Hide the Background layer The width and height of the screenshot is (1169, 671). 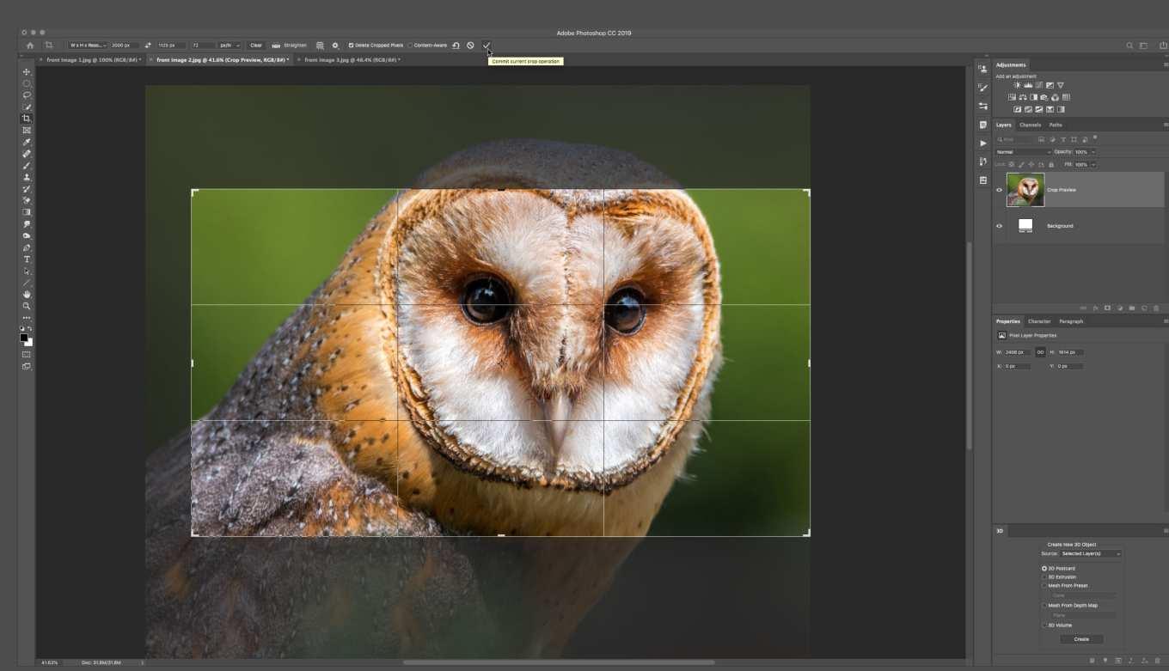[999, 226]
